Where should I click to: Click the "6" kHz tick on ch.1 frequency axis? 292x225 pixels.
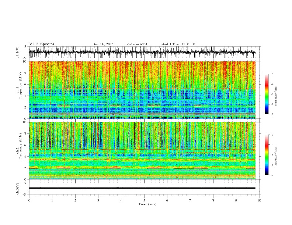(26, 85)
